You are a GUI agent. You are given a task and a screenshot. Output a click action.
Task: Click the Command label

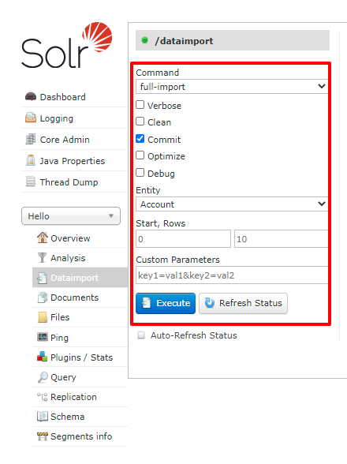[158, 73]
